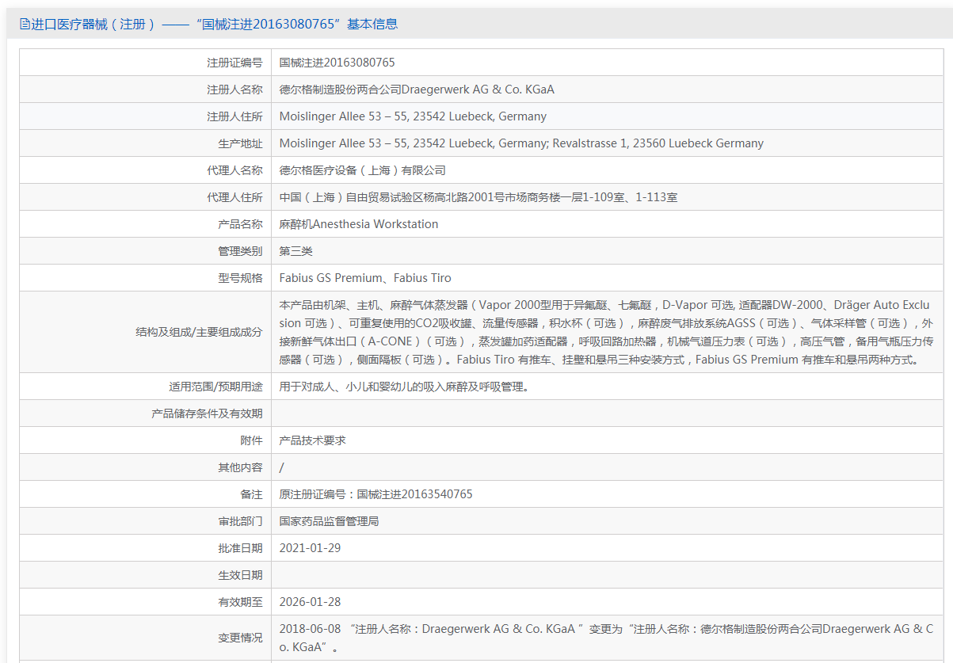The height and width of the screenshot is (663, 953).
Task: Click the 产品名称 label
Action: click(x=240, y=224)
